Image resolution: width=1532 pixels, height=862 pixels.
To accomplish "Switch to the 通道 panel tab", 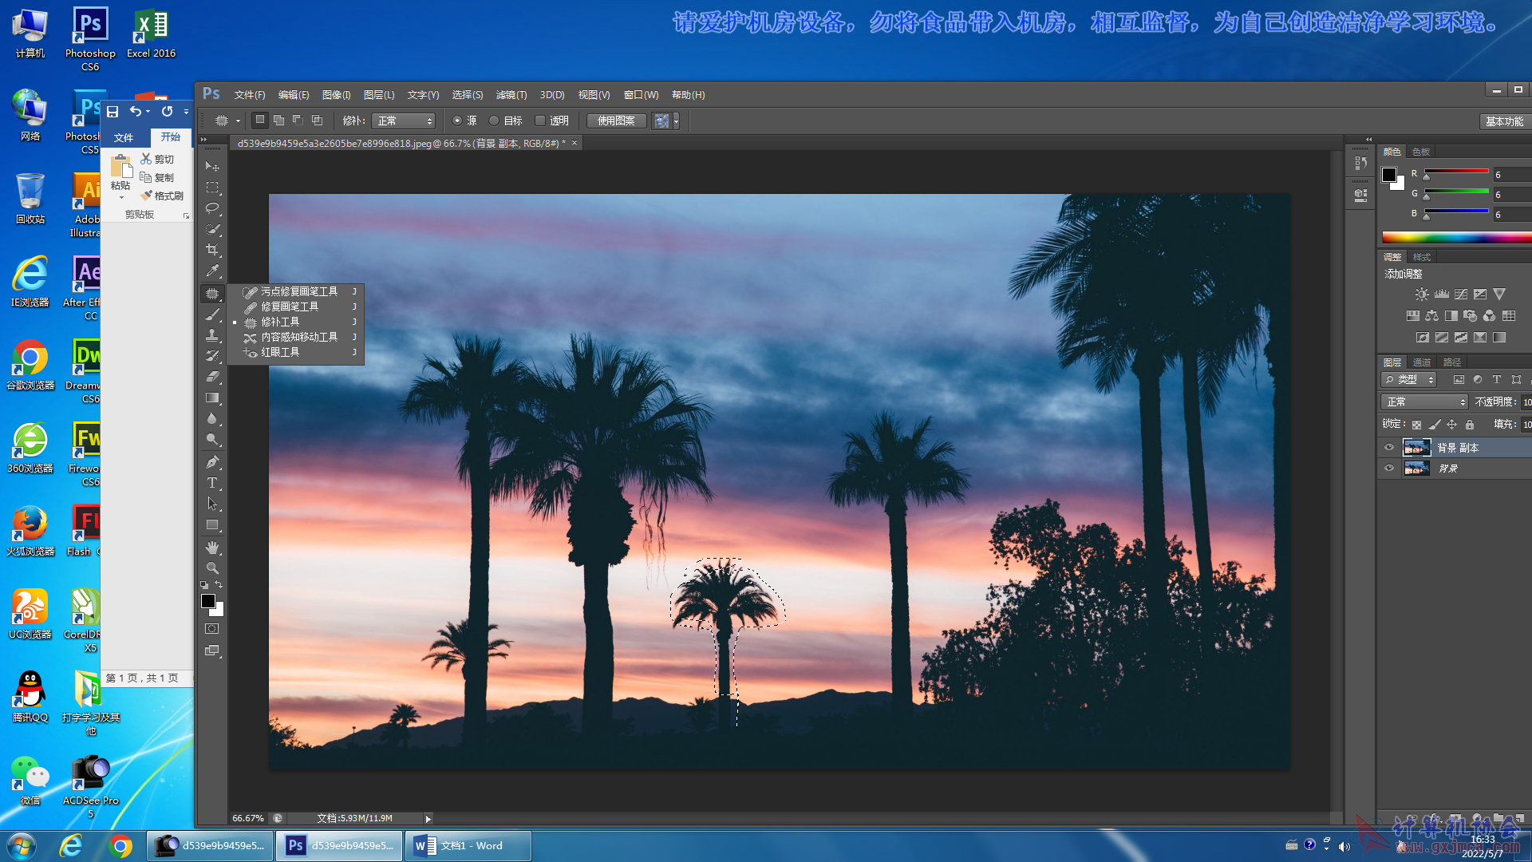I will click(1422, 362).
